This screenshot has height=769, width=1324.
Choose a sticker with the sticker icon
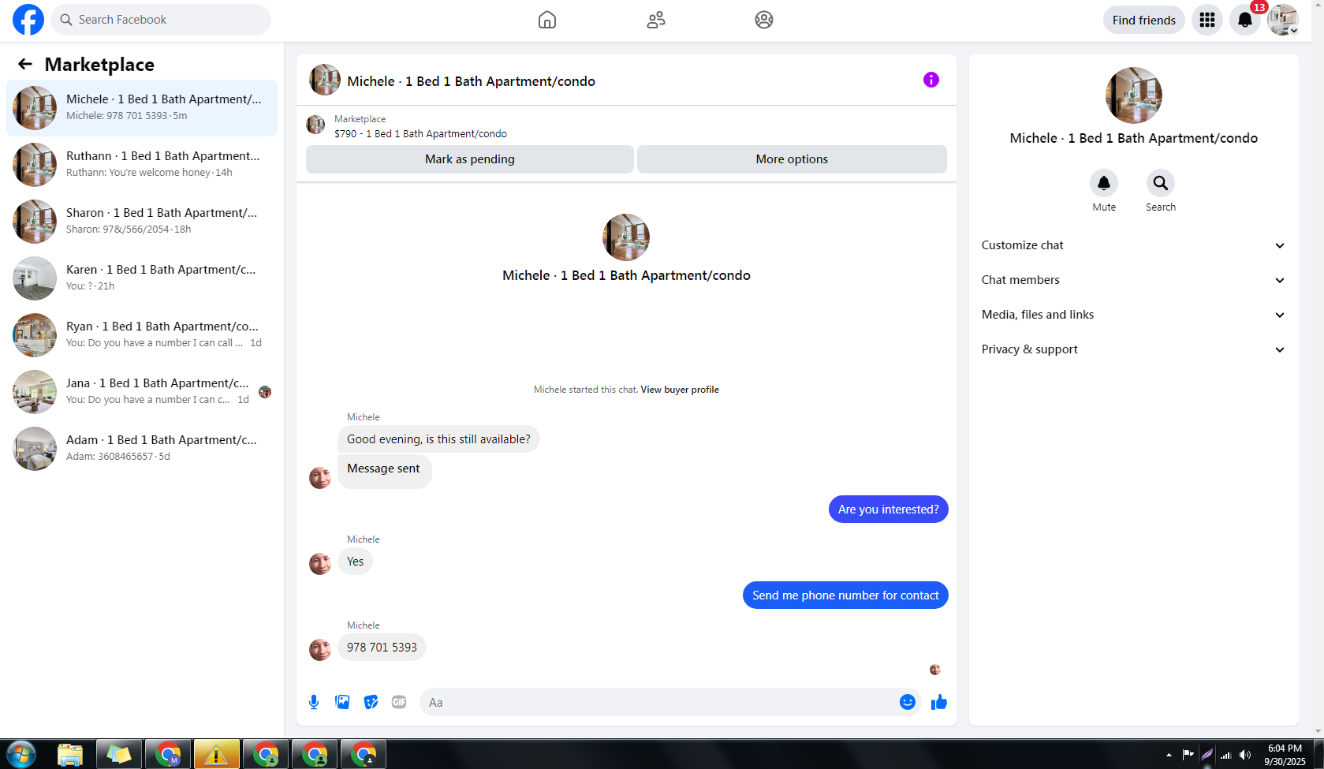371,702
